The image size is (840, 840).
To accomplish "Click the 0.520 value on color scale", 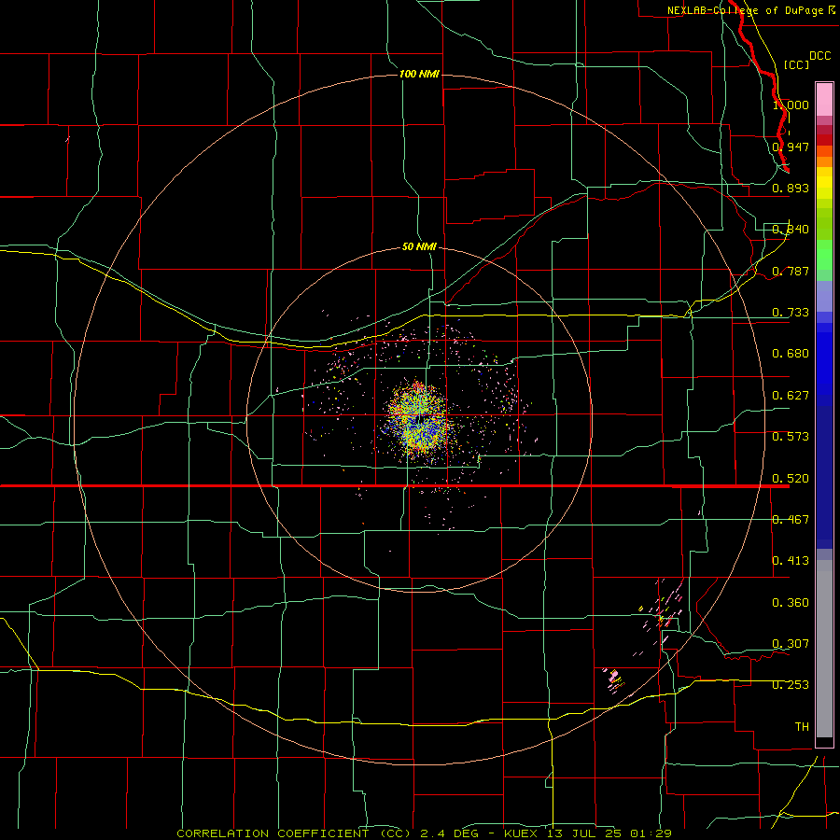I will (791, 479).
